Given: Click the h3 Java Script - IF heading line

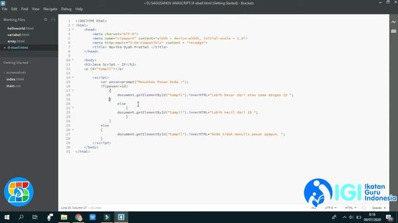Looking at the screenshot, I should click(110, 64).
